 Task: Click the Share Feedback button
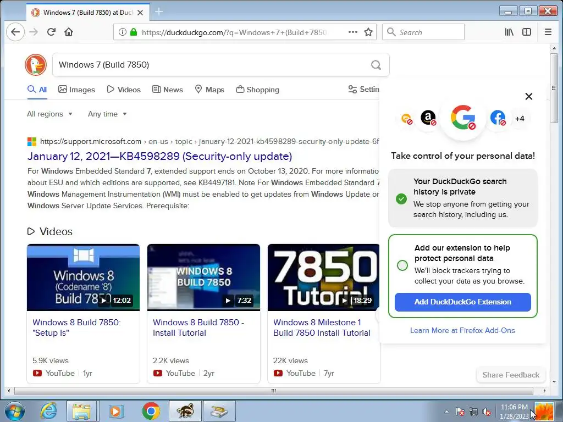[x=511, y=375]
